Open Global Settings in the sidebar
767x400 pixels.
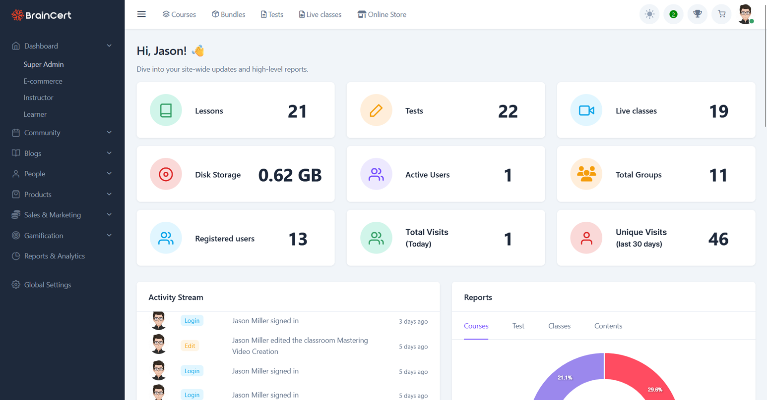(x=48, y=284)
